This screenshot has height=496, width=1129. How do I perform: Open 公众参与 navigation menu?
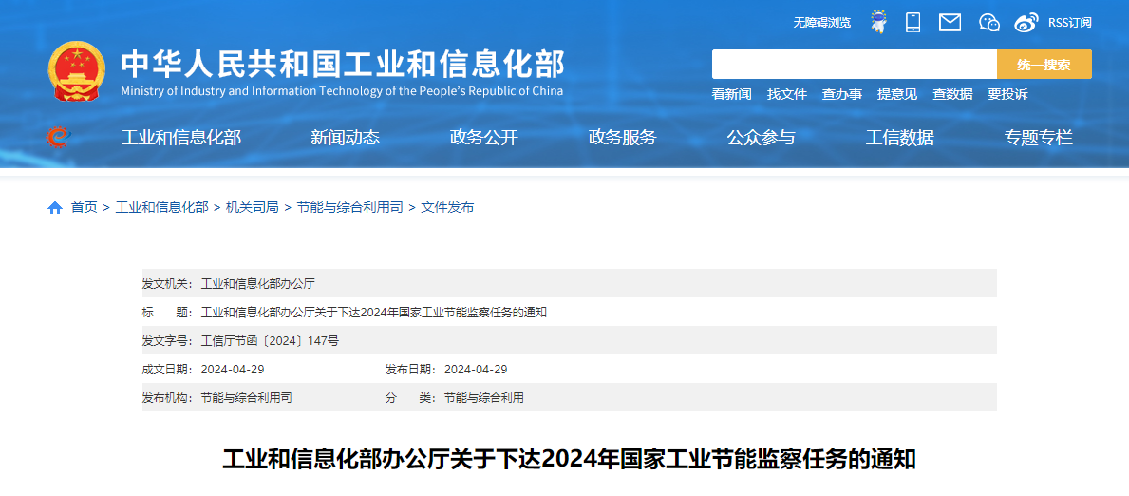(762, 137)
